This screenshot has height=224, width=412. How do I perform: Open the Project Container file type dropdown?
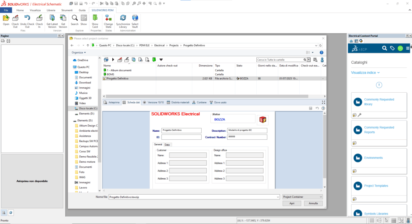click(302, 197)
